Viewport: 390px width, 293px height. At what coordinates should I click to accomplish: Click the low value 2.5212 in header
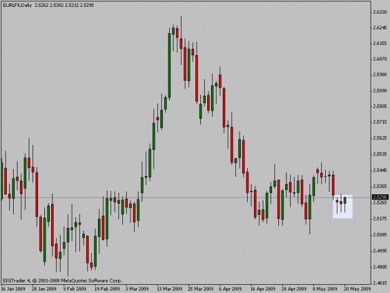[72, 5]
